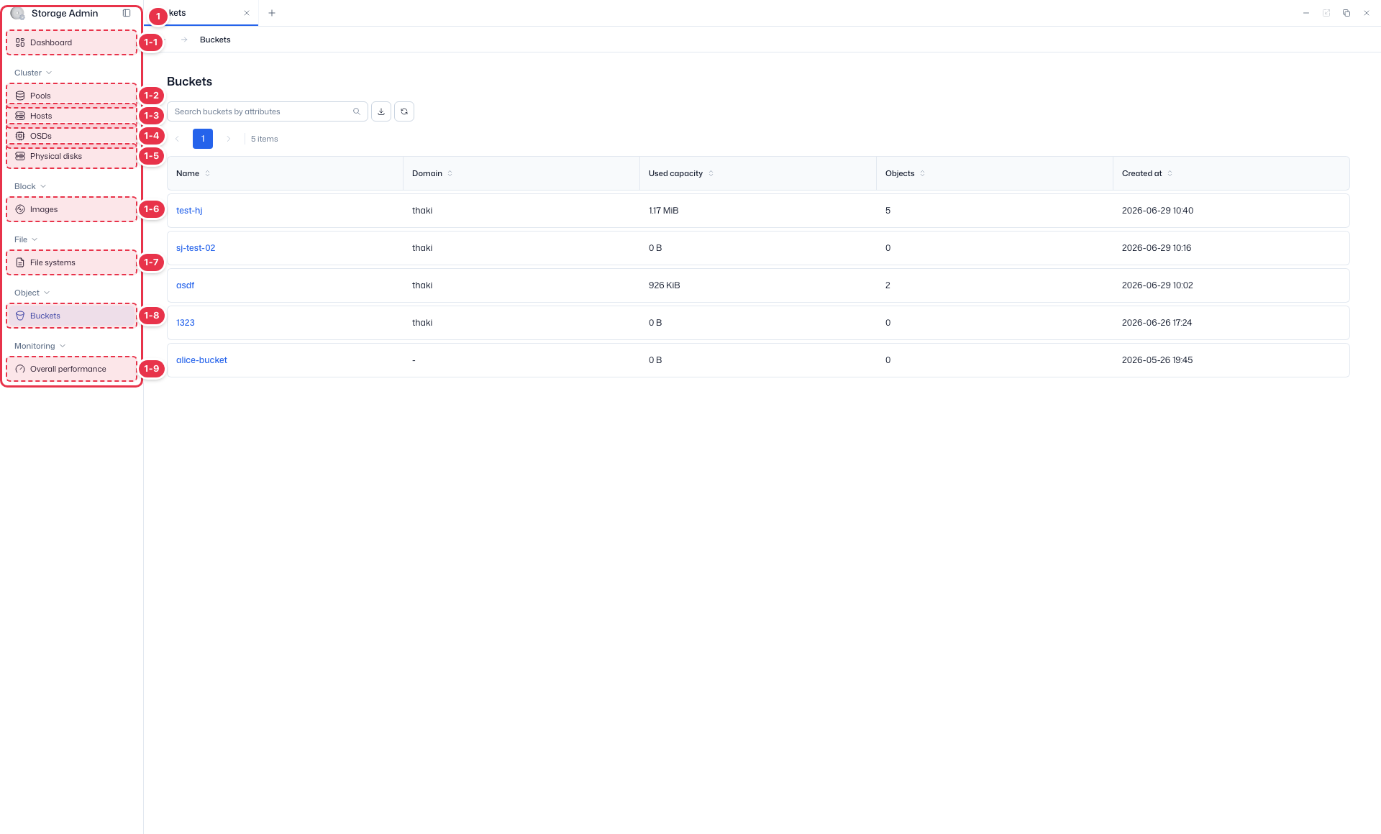Collapse the sidebar using the panel icon
This screenshot has width=1381, height=834.
pyautogui.click(x=127, y=13)
